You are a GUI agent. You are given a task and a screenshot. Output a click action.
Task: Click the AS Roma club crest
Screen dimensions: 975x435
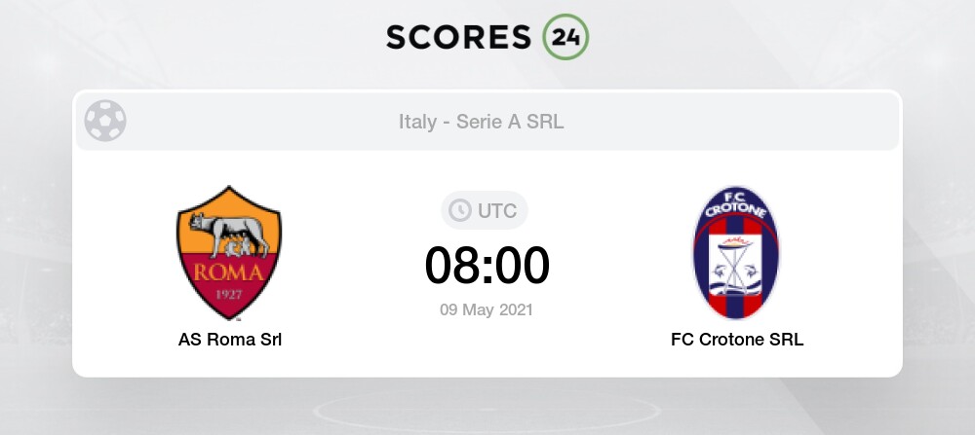229,252
